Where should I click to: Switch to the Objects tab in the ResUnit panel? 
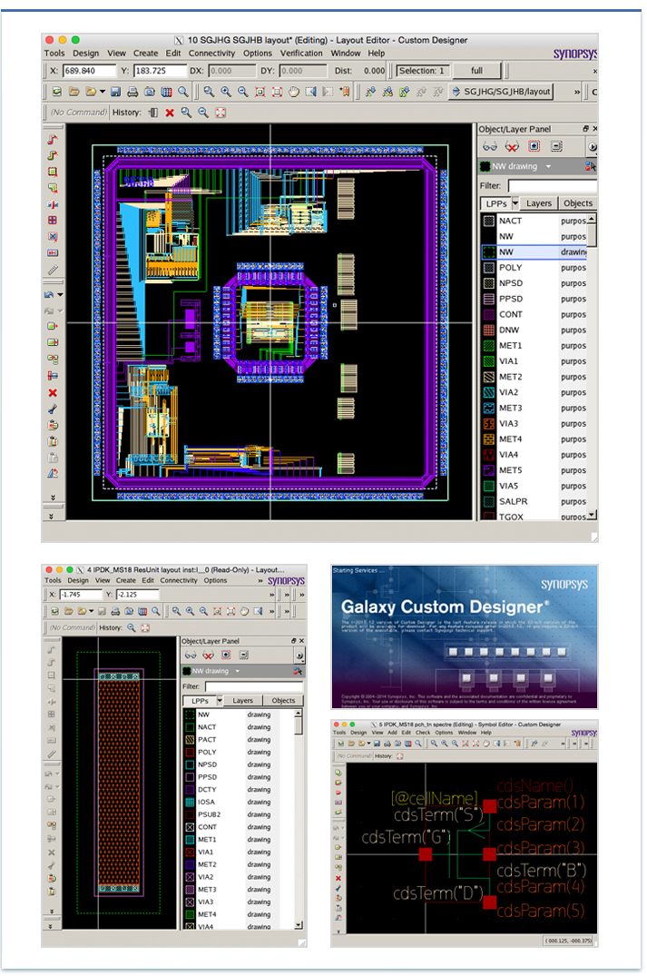click(283, 701)
